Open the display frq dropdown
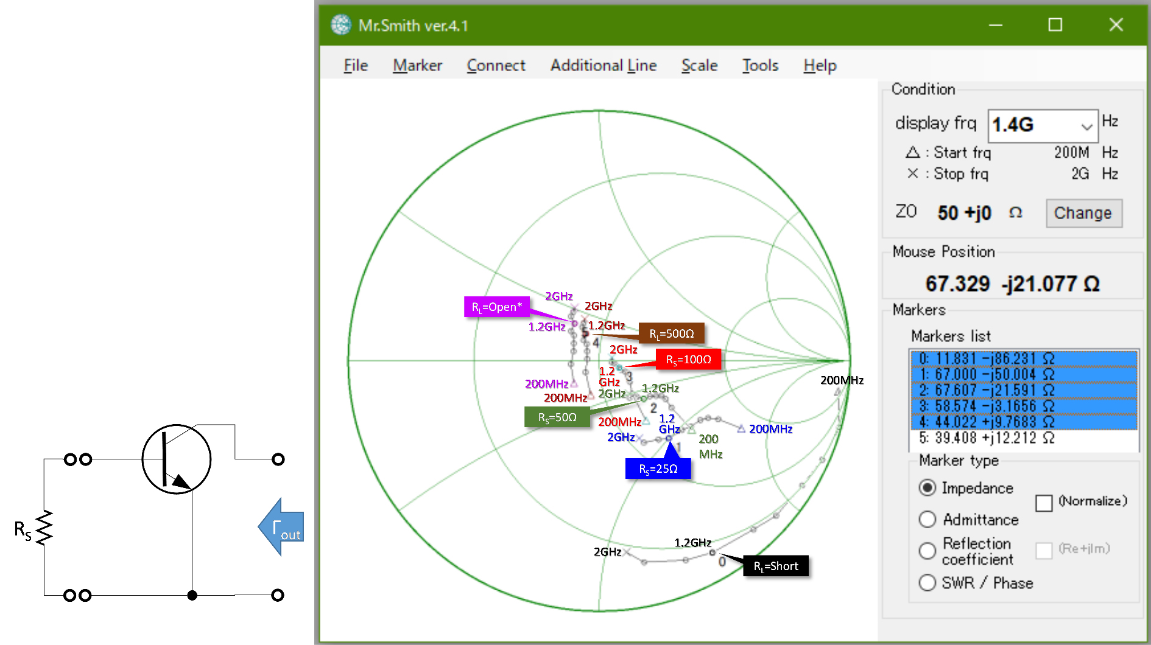Viewport: 1151px width, 645px height. pyautogui.click(x=1086, y=126)
